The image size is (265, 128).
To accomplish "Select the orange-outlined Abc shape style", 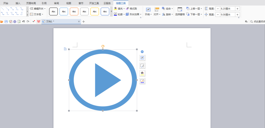I will click(x=74, y=11).
